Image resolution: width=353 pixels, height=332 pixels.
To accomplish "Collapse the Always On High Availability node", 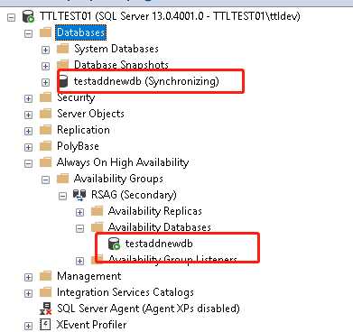I will [x=28, y=163].
